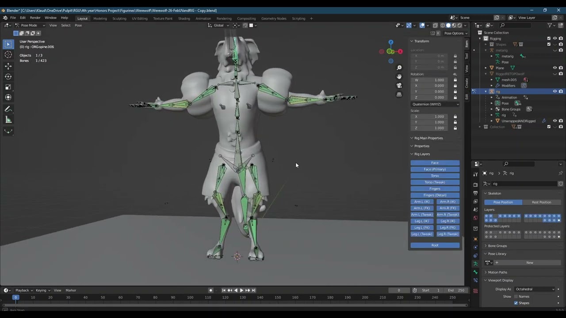Viewport: 566px width, 318px height.
Task: Click the outliner filter funnel icon
Action: (550, 25)
